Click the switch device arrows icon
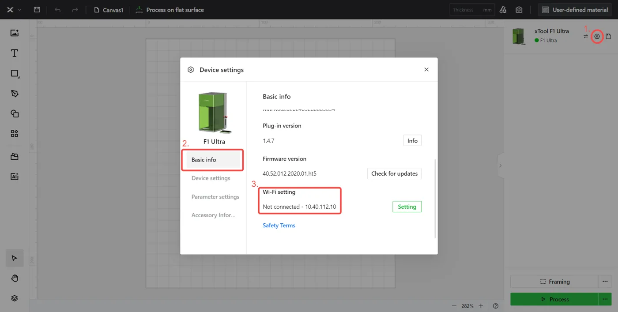The image size is (618, 312). [x=586, y=37]
